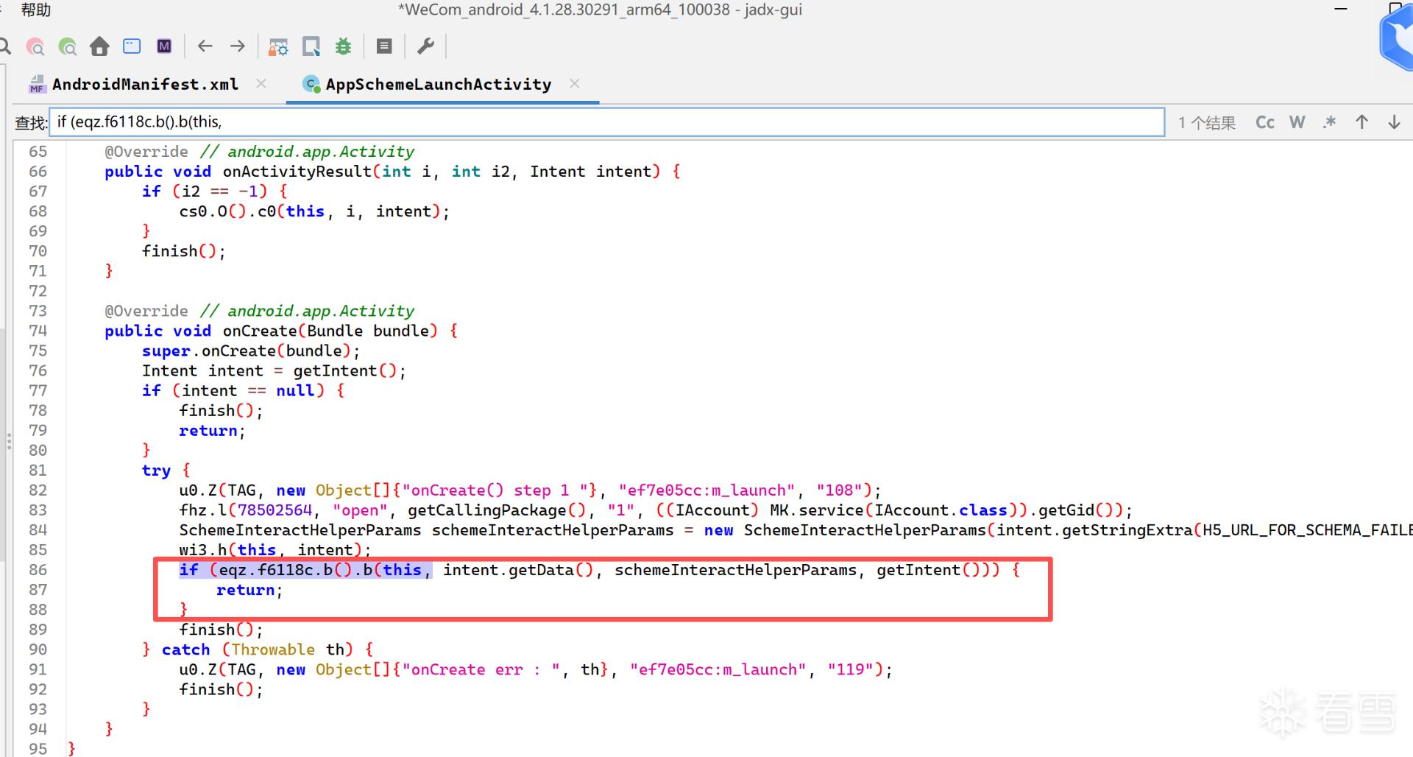The height and width of the screenshot is (757, 1413).
Task: Click the '1 个结果' result count text
Action: 1207,123
